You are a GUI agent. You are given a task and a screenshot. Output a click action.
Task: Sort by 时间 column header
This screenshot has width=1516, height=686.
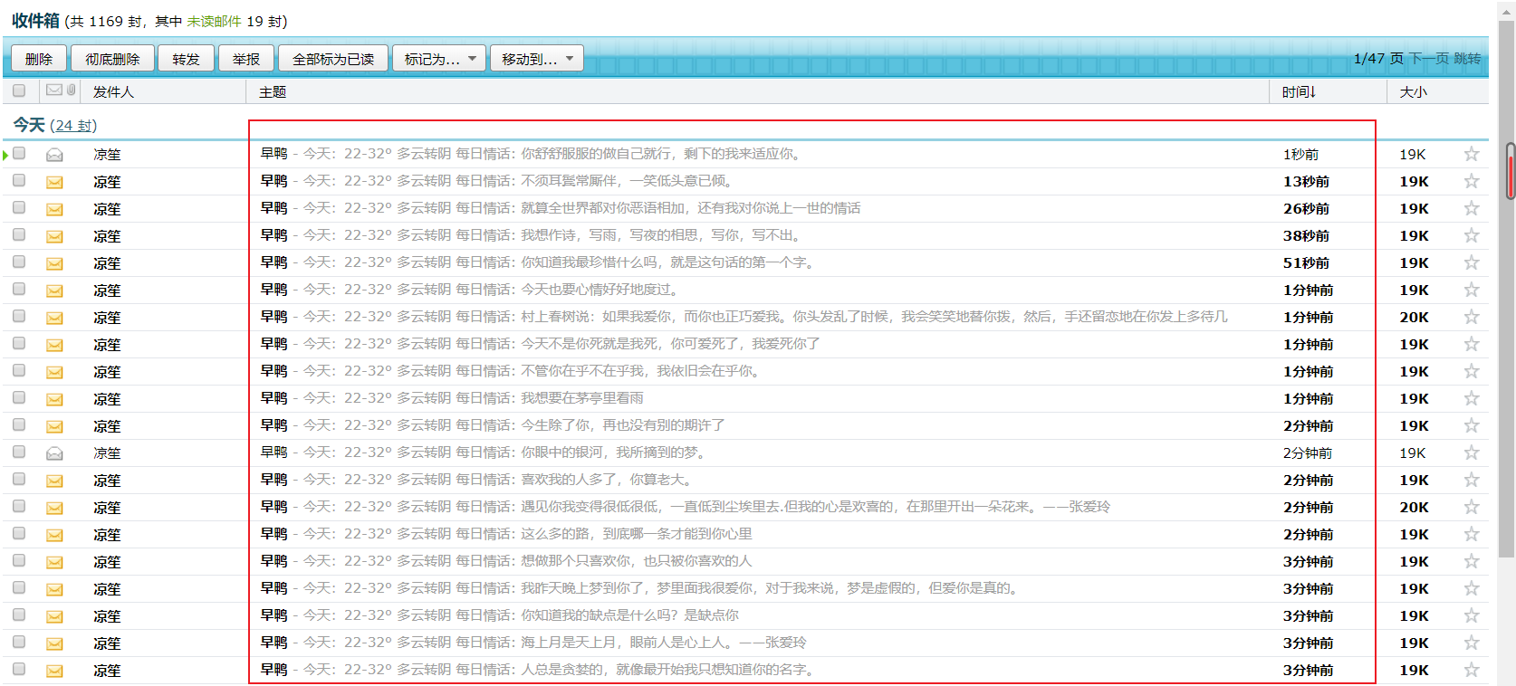[x=1299, y=92]
